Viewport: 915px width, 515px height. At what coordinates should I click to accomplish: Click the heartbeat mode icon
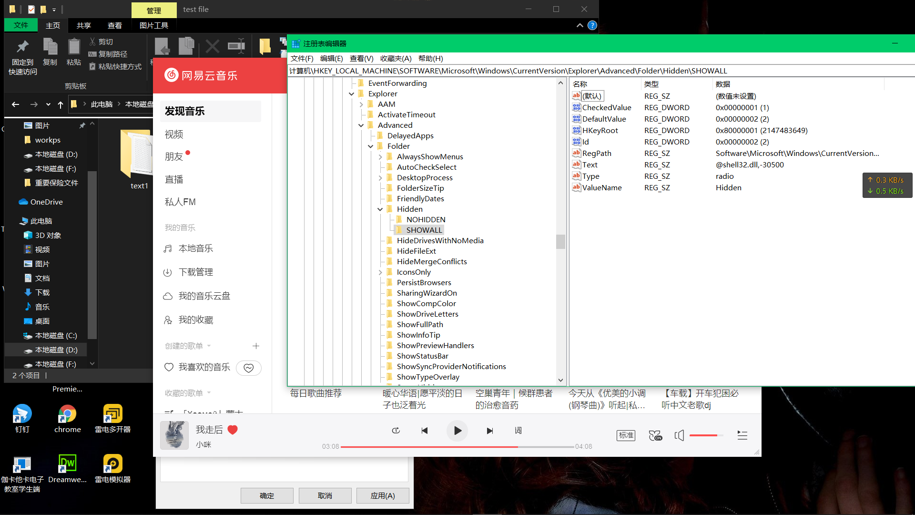pos(249,368)
